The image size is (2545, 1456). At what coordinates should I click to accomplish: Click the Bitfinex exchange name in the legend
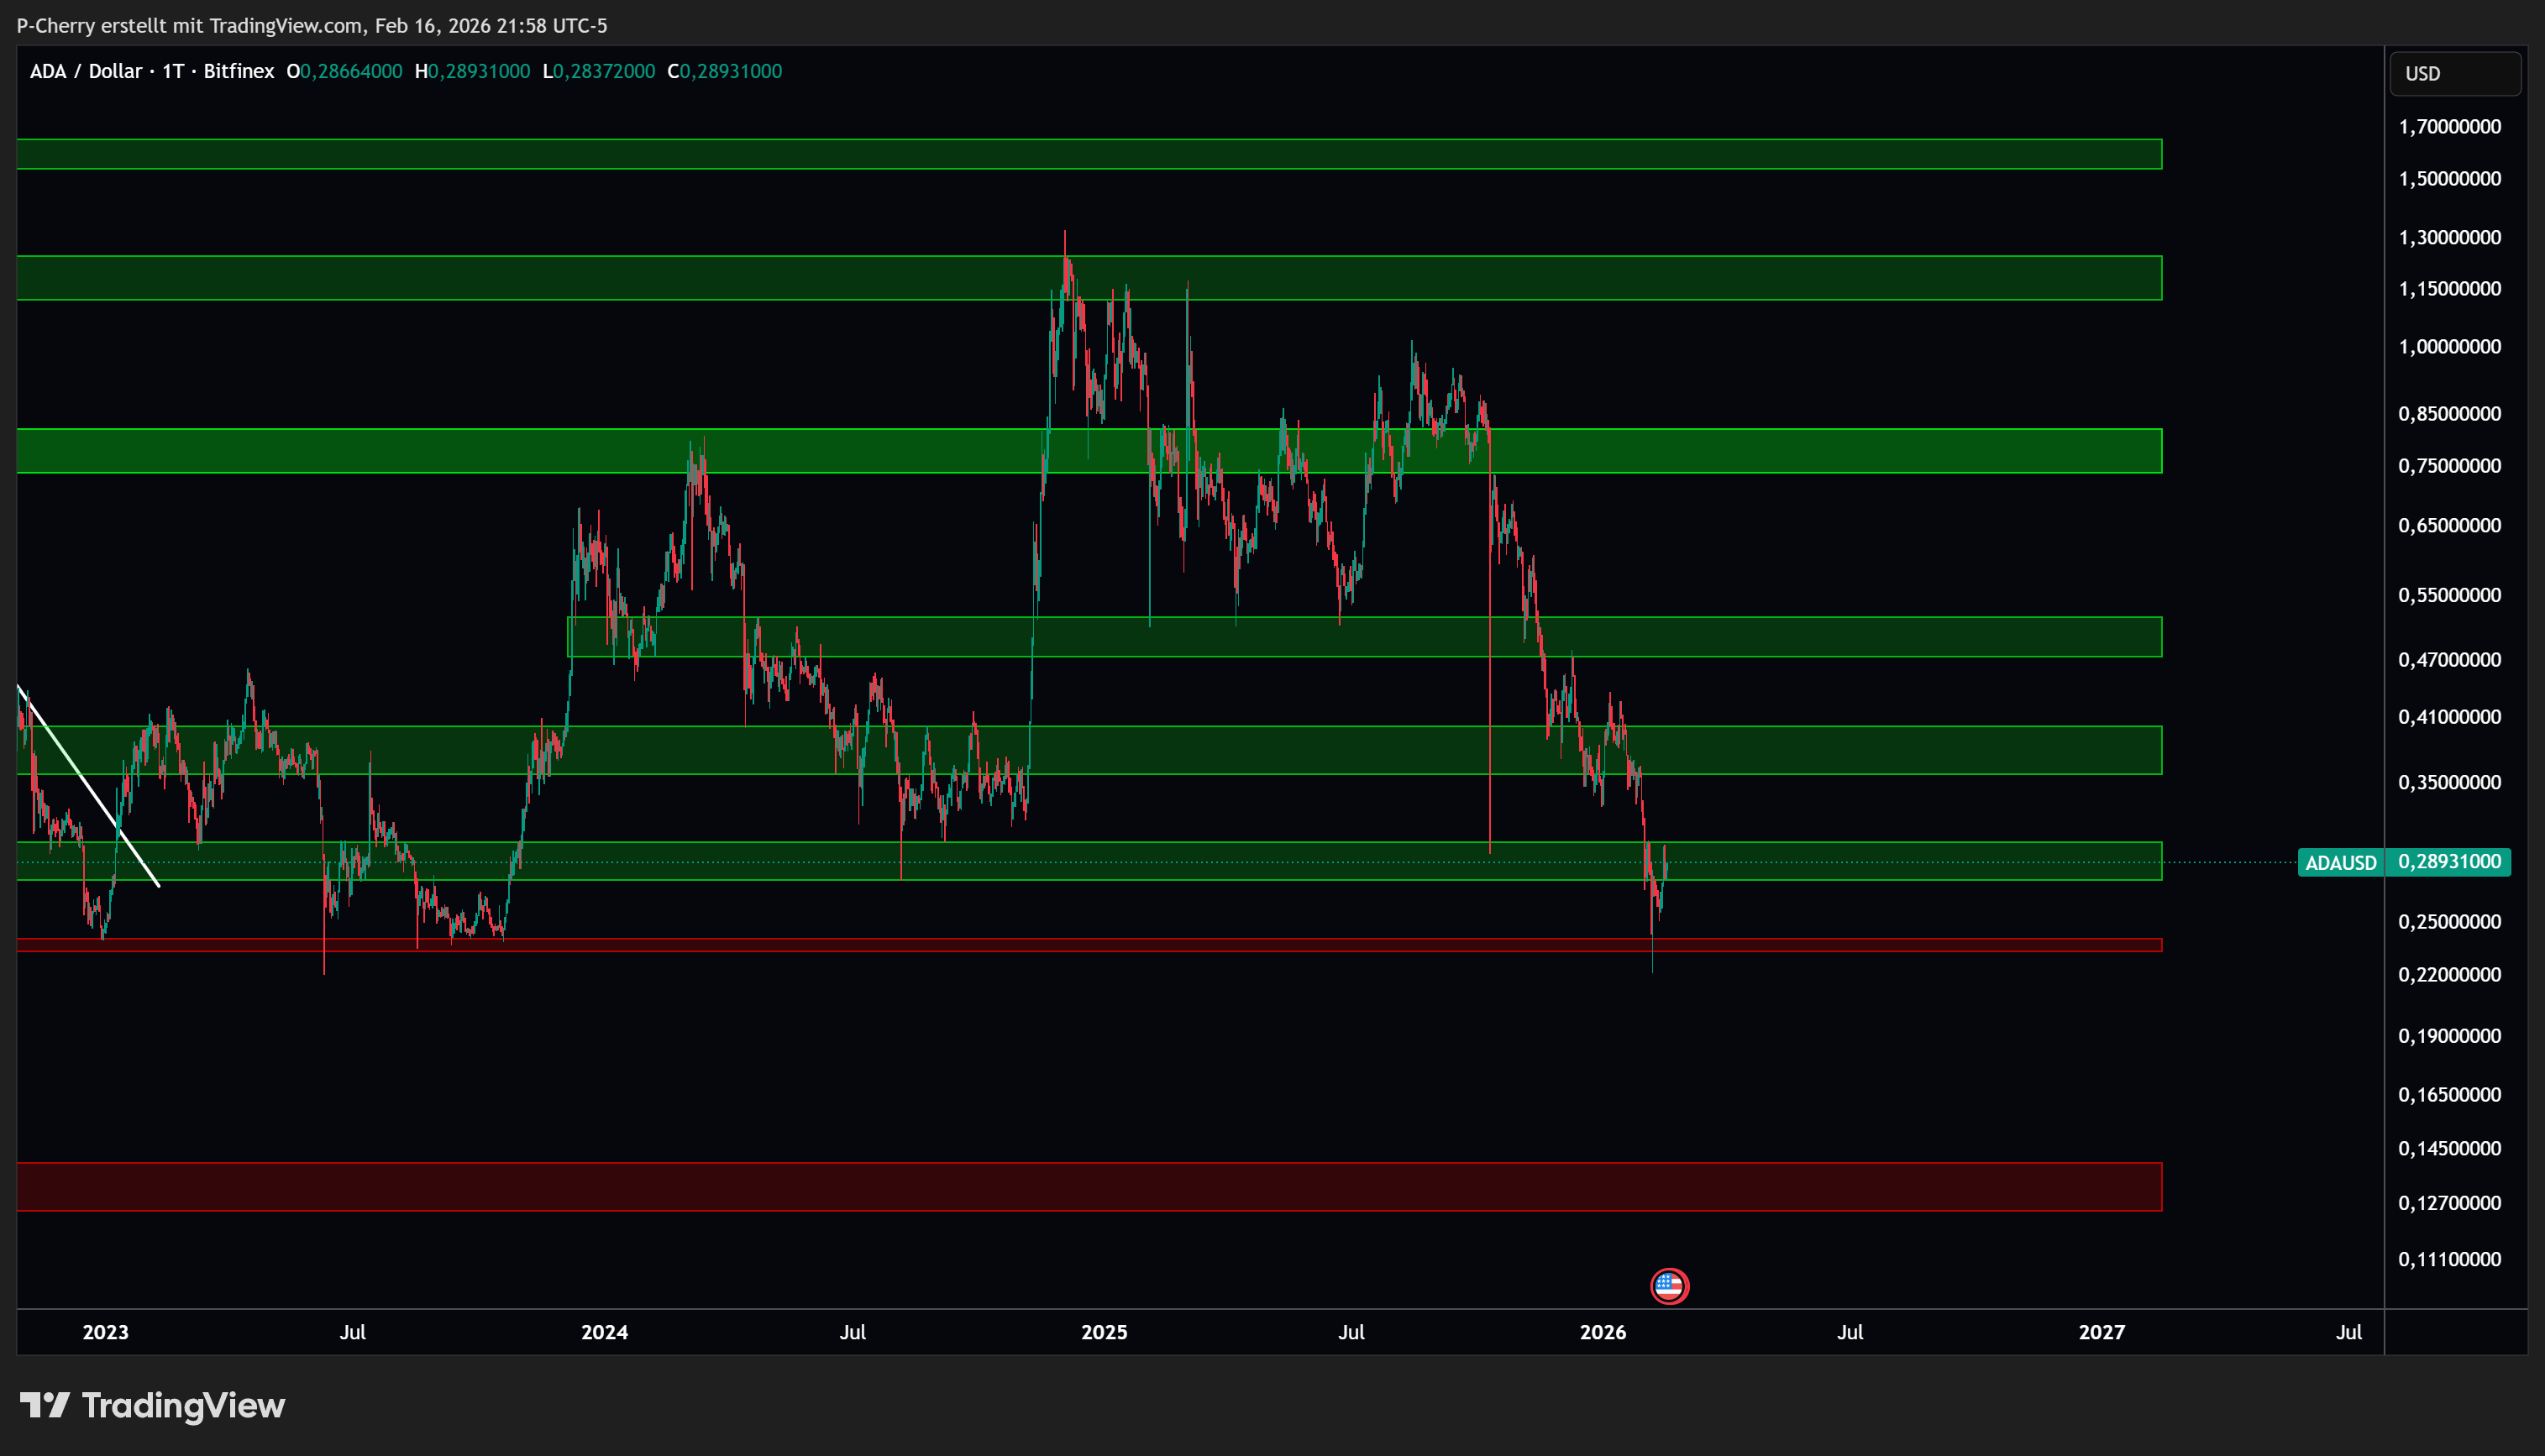pos(239,71)
